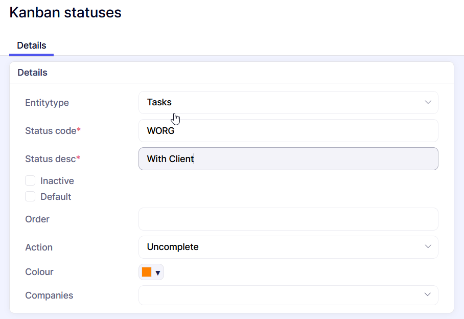Open the Entitytype dropdown showing Tasks
This screenshot has height=319, width=464.
[x=281, y=102]
